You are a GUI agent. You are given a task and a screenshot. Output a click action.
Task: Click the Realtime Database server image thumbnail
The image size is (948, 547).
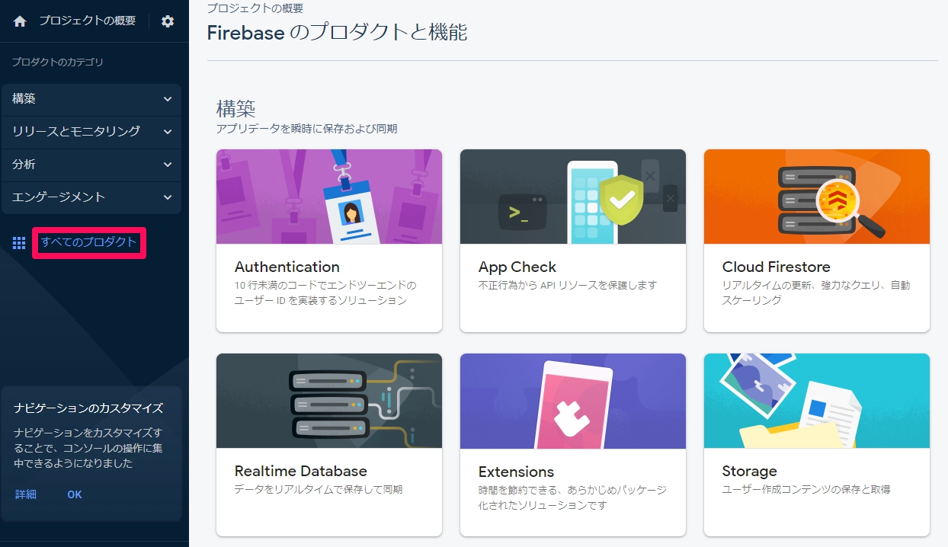pos(328,401)
